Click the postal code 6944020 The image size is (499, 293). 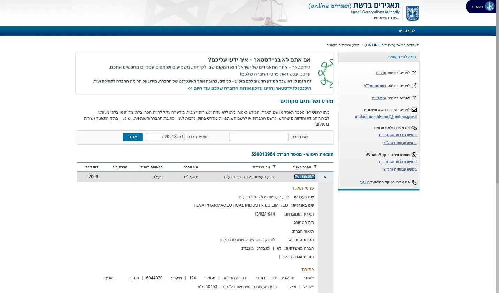(154, 278)
